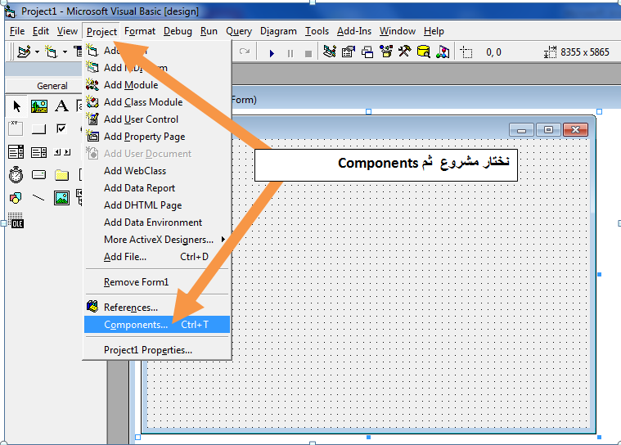Select the OLE container tool
The width and height of the screenshot is (621, 445).
tap(16, 221)
